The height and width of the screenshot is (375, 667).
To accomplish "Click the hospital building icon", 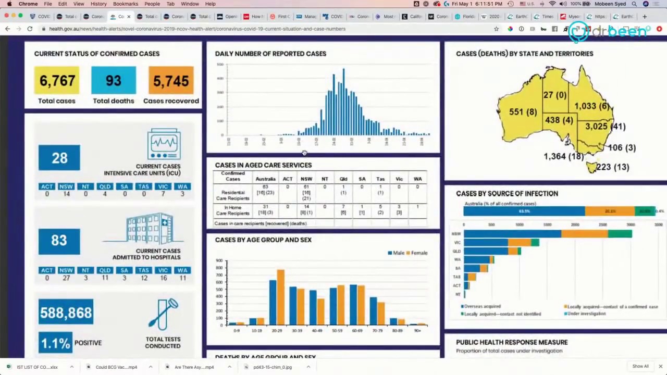I will click(150, 229).
